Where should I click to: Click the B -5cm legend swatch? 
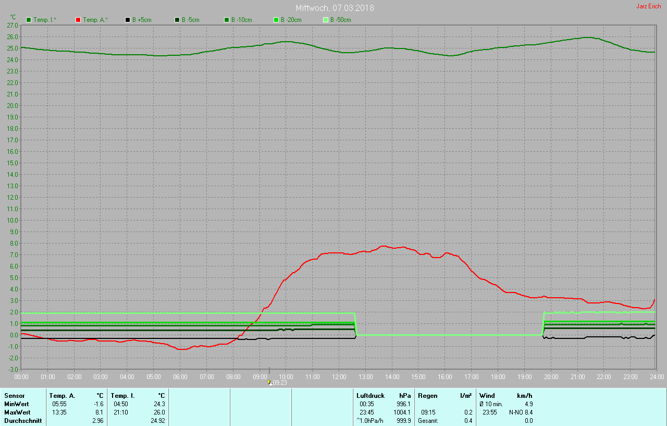[177, 20]
